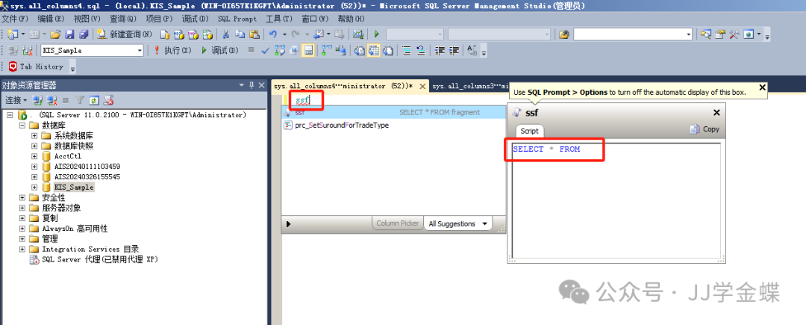
Task: Close the sys.all_columns4 tab
Action: [422, 87]
